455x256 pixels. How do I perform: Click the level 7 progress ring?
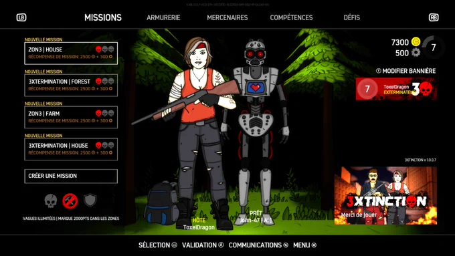click(x=434, y=47)
